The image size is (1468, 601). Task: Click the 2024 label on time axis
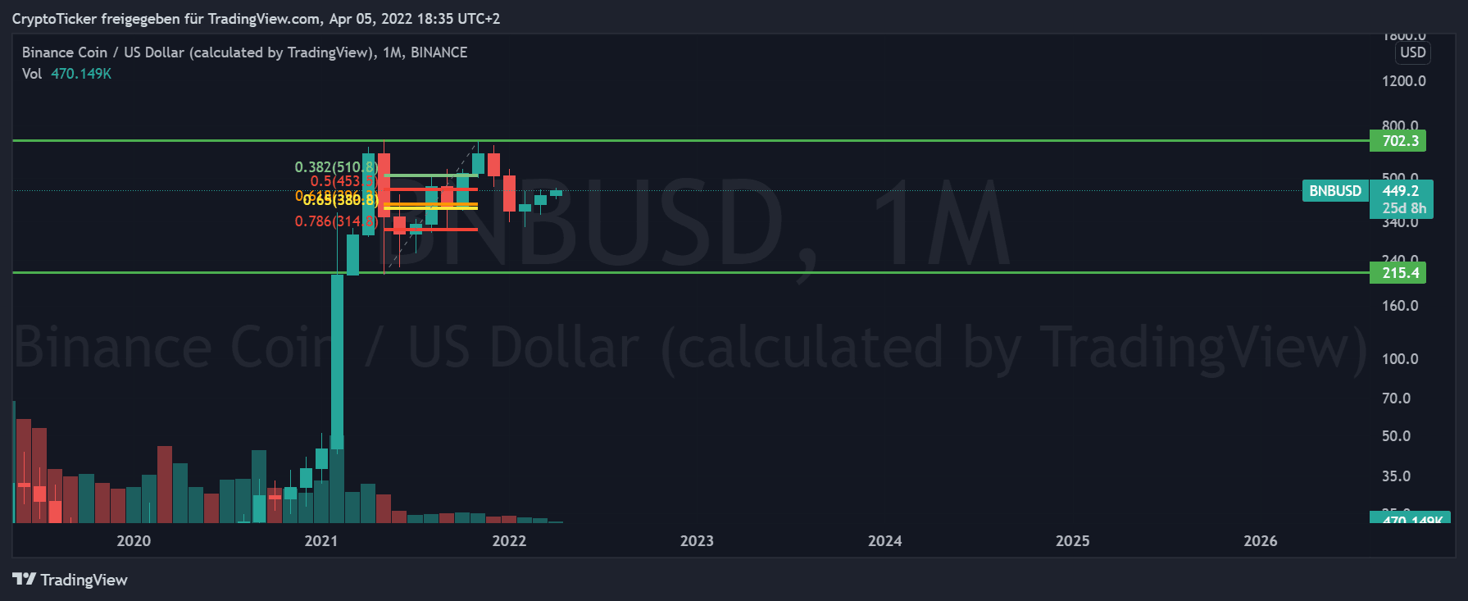click(x=884, y=541)
